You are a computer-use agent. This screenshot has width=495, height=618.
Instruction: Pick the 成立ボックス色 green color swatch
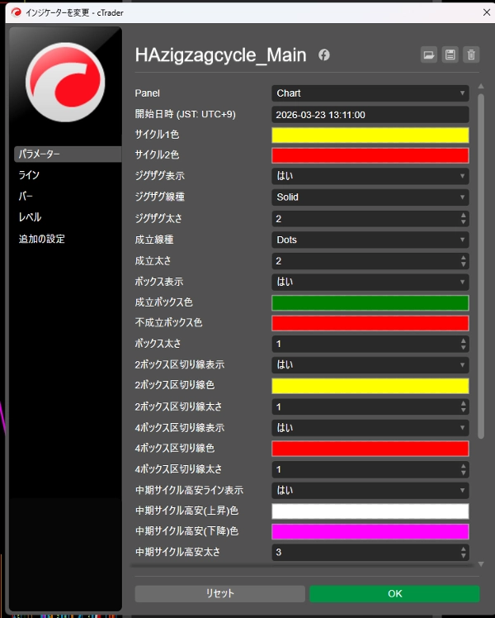point(370,302)
